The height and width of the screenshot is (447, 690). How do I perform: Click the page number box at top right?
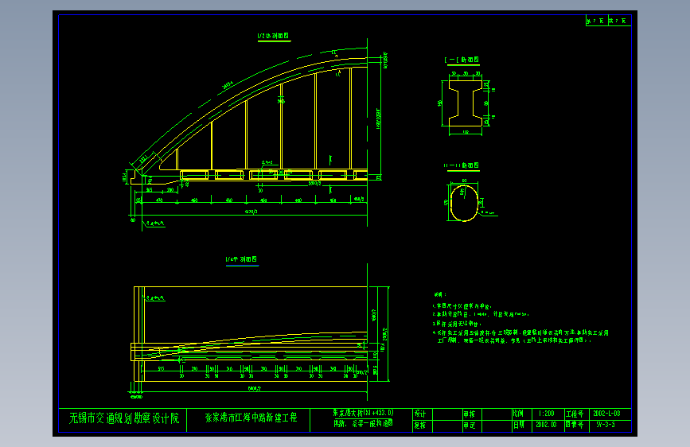[x=608, y=21]
